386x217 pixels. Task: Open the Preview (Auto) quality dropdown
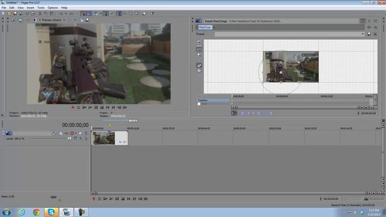(53, 20)
